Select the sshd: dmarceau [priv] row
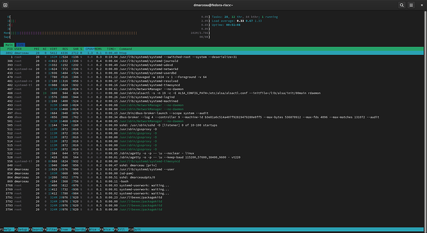 [x=212, y=165]
